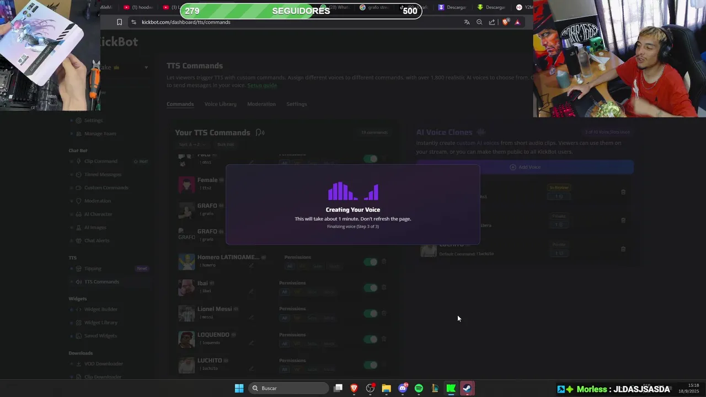Image resolution: width=706 pixels, height=397 pixels.
Task: Select All permission for LOQUENDO
Action: (285, 344)
